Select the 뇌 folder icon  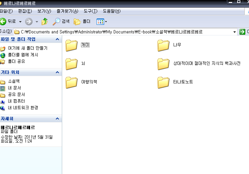pyautogui.click(x=71, y=64)
